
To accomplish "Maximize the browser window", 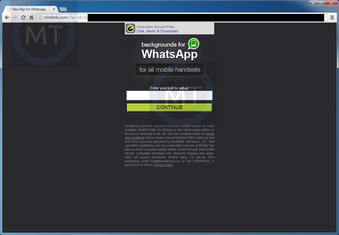I will [x=321, y=3].
